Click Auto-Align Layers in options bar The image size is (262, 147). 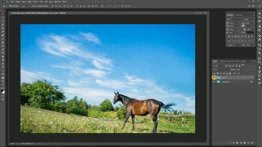point(102,6)
